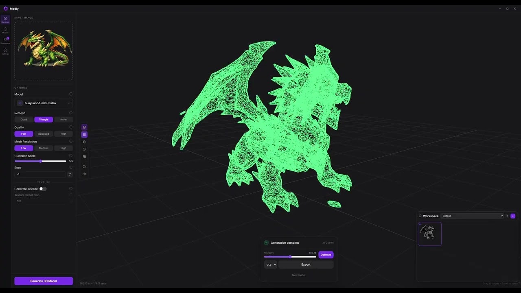This screenshot has height=293, width=521.
Task: Click the clock icon in viewport toolbar
Action: click(84, 149)
